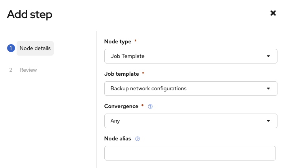This screenshot has width=283, height=168.
Task: Open the Node type dropdown
Action: (191, 56)
